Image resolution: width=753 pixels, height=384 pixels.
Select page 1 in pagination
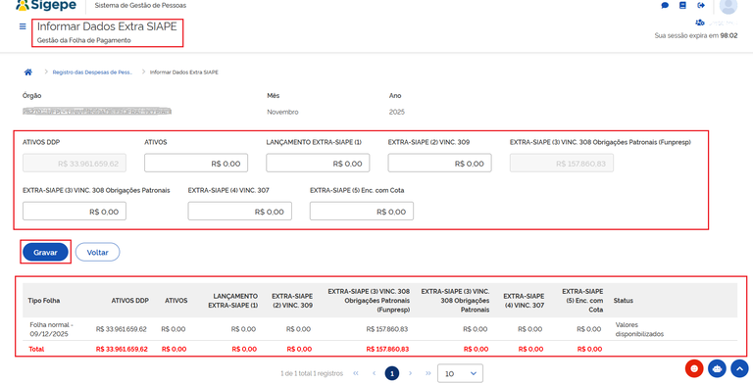click(x=392, y=373)
